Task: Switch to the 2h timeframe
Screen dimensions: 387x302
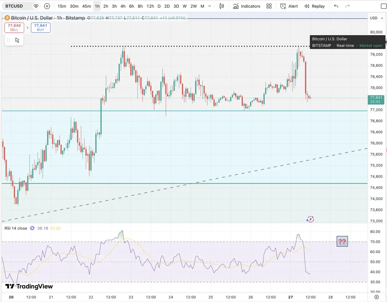Action: click(106, 6)
